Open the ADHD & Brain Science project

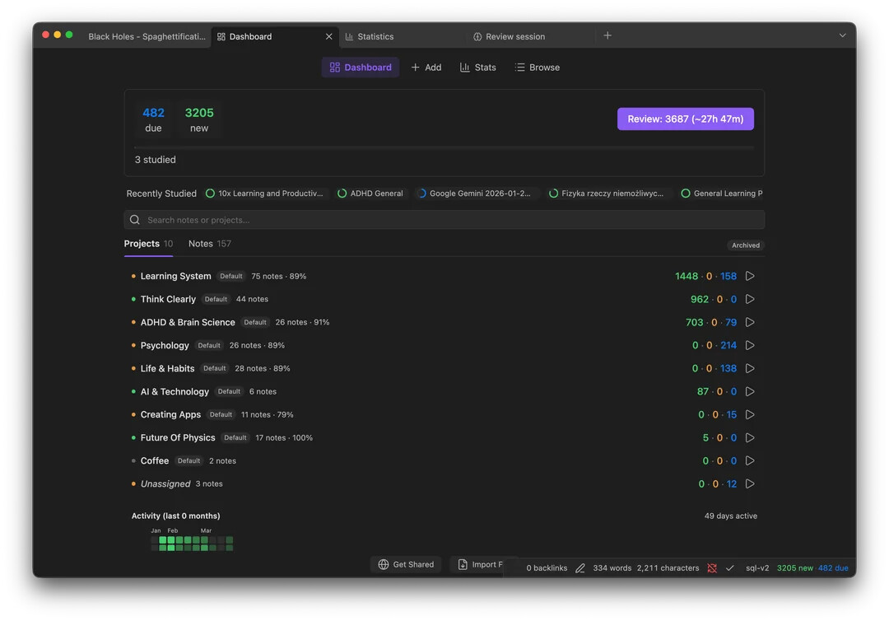point(188,322)
